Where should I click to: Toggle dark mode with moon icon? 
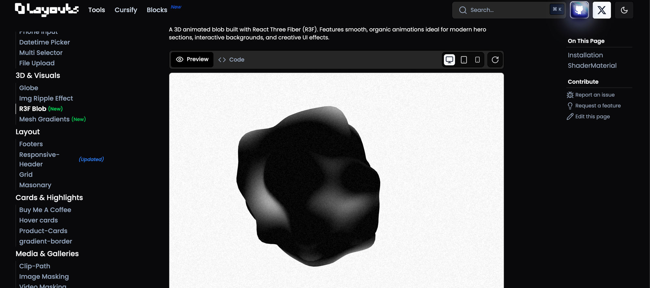tap(624, 10)
